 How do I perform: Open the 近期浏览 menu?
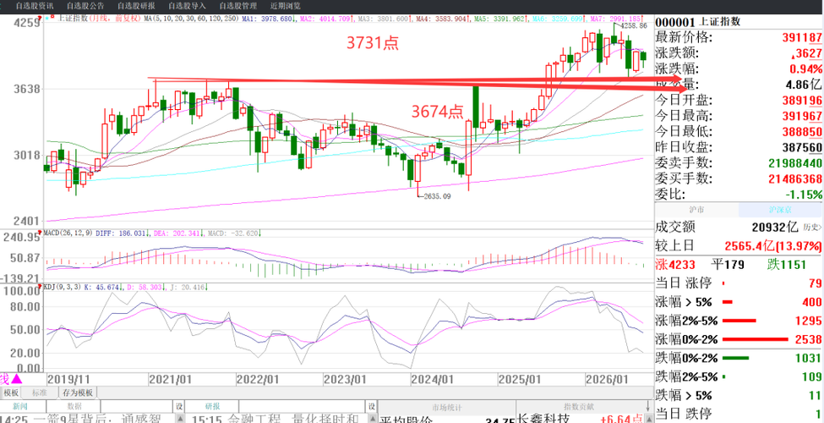(286, 6)
